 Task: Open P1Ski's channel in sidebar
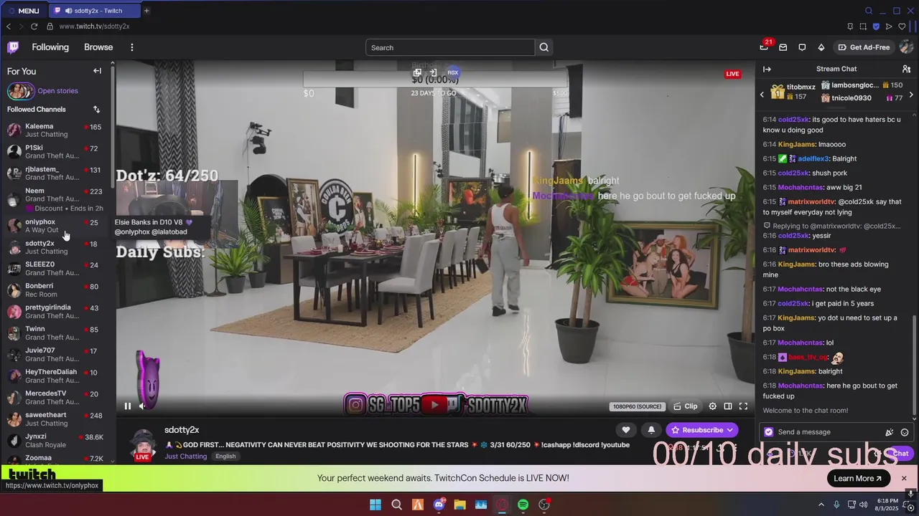[56, 152]
